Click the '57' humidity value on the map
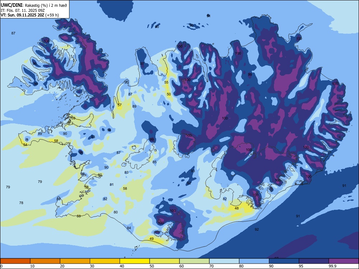This screenshot has width=359, height=269. point(120,105)
